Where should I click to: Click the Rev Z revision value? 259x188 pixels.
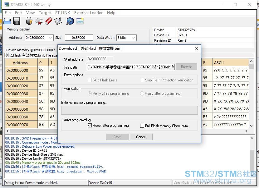[182, 40]
